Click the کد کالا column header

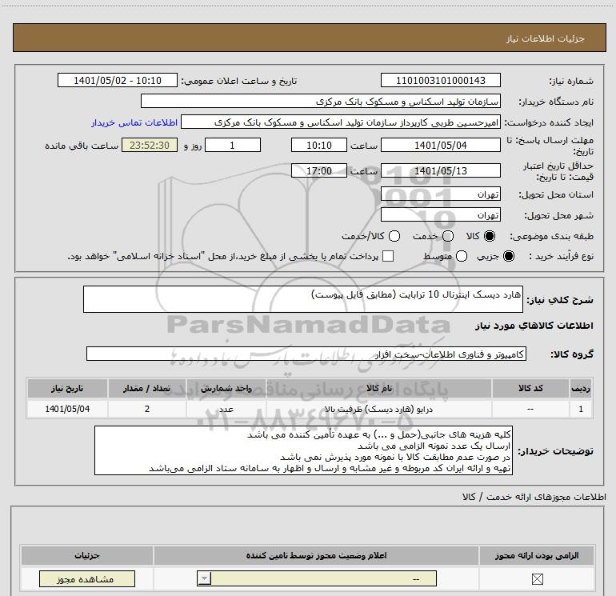click(x=530, y=388)
